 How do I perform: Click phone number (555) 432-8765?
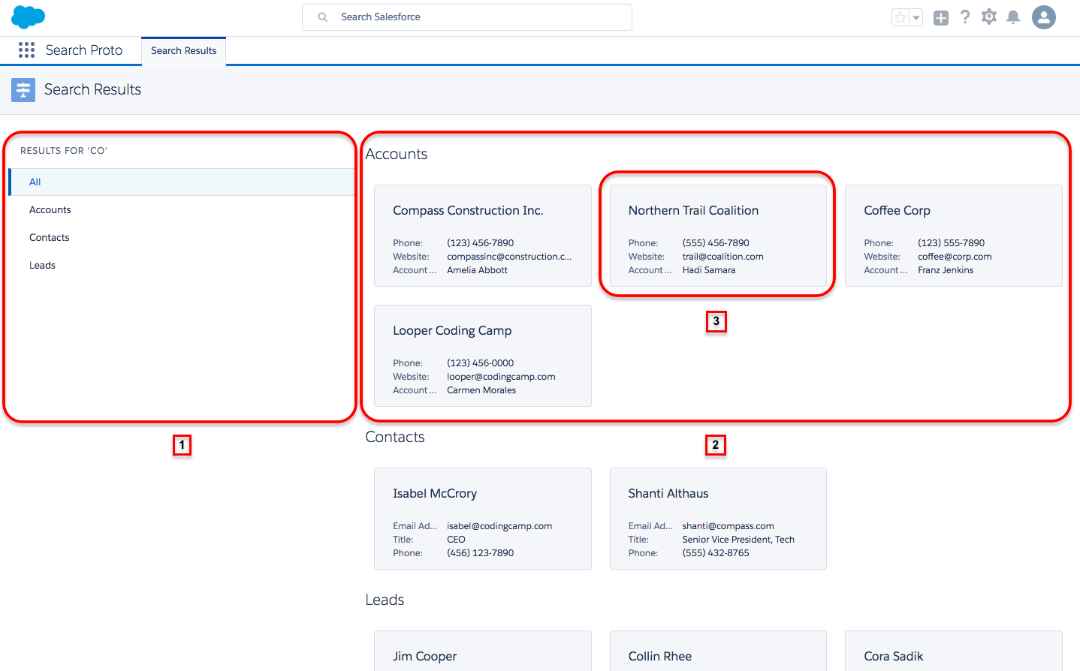[716, 553]
